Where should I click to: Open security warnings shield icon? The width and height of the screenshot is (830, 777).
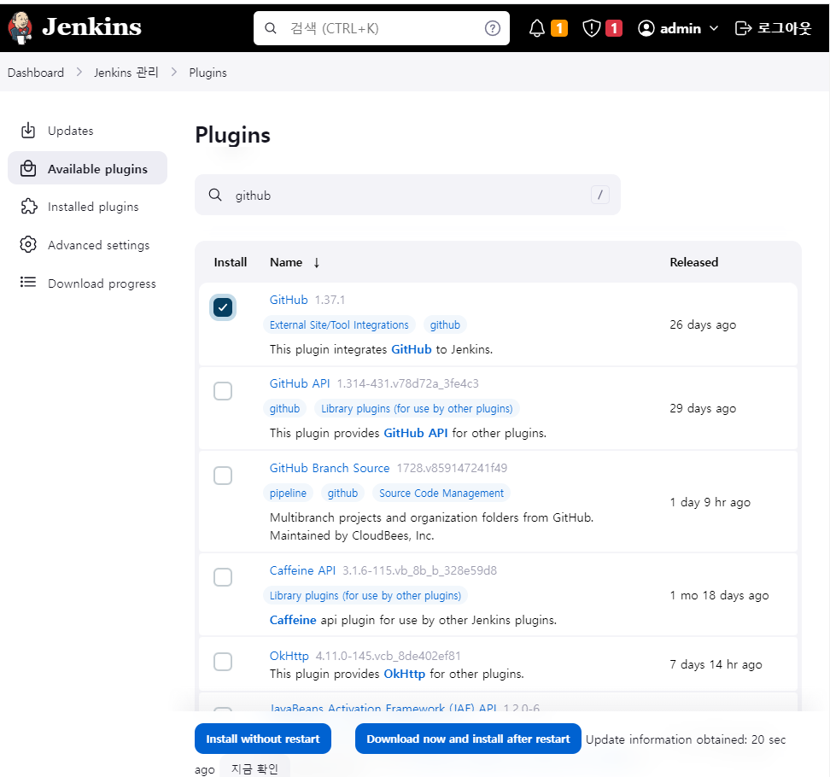pyautogui.click(x=591, y=28)
